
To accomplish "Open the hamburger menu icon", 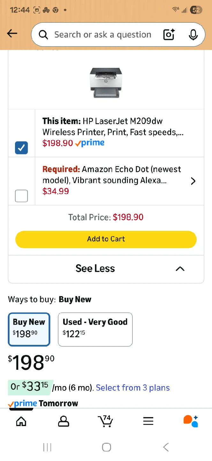I will click(x=148, y=421).
